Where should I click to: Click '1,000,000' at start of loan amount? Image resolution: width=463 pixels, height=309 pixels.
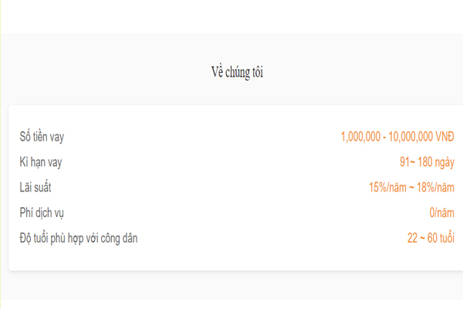tap(360, 137)
